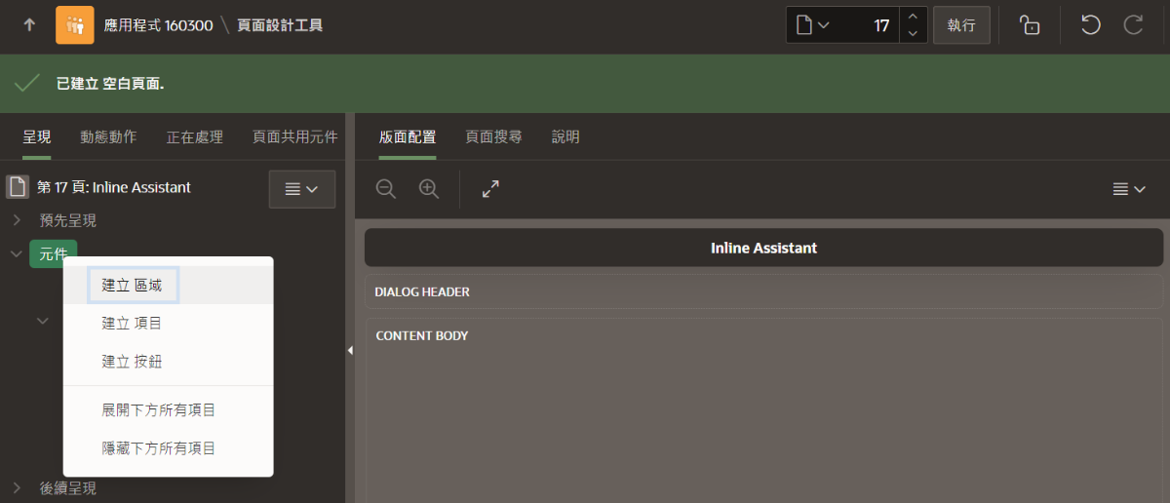Screen dimensions: 1170x503
Task: Click the undo icon
Action: pyautogui.click(x=1091, y=25)
